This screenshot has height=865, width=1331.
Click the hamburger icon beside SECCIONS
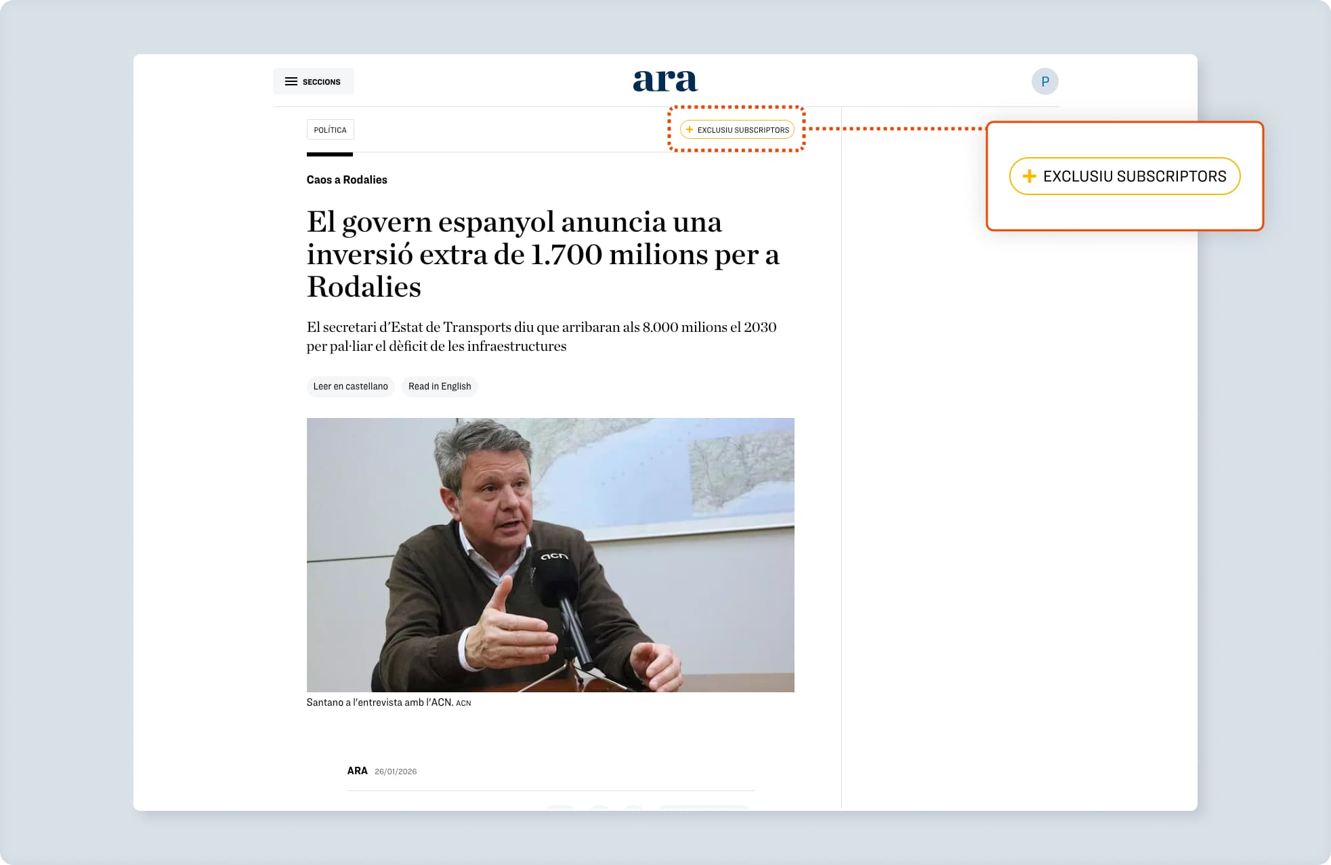[x=291, y=81]
